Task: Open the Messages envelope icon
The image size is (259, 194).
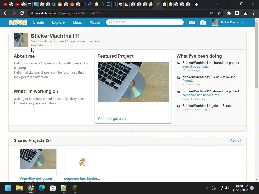Action: tap(192, 22)
